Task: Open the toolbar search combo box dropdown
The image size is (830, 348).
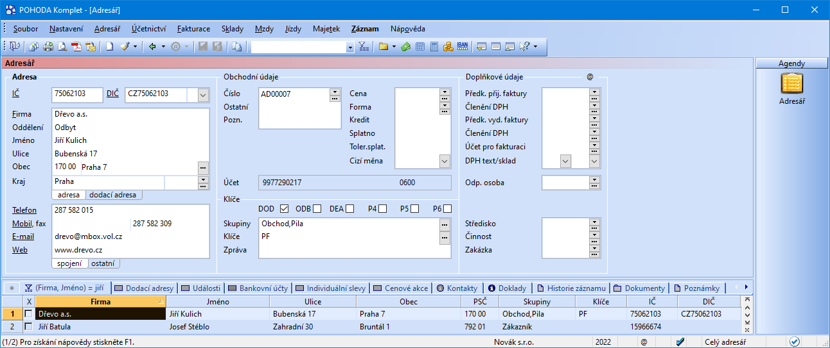Action: 350,47
